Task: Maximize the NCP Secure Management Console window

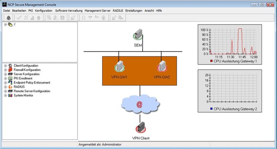Action: point(262,5)
